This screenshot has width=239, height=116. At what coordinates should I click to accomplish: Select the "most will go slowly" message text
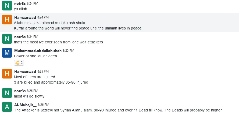[x=29, y=96]
